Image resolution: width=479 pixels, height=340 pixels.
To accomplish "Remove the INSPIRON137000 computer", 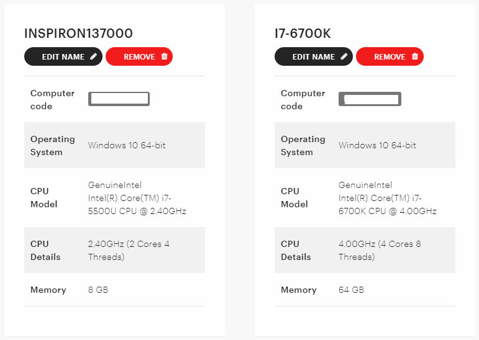I will [139, 56].
